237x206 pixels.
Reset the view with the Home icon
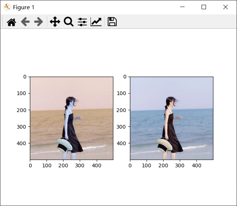[11, 22]
